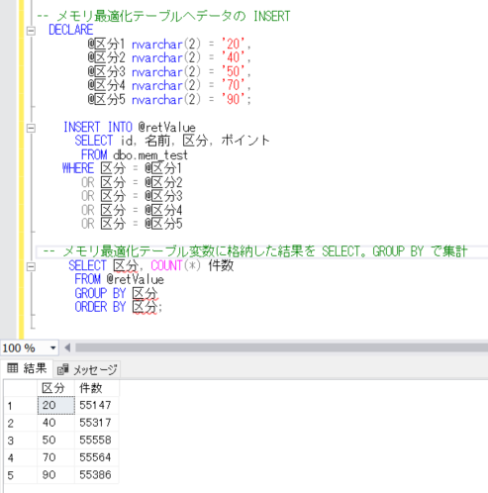Select the 区分 column header
The height and width of the screenshot is (493, 488).
(56, 388)
